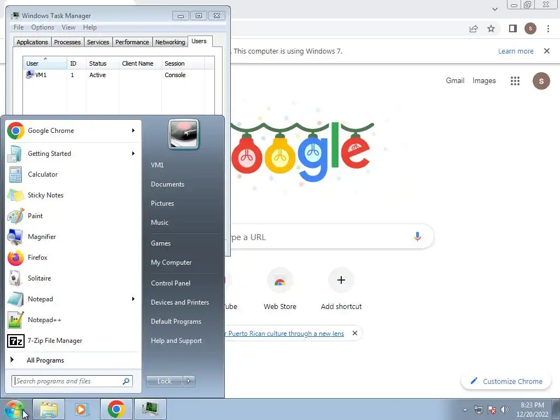Open the Options menu in Task Manager
560x420 pixels.
click(x=43, y=27)
